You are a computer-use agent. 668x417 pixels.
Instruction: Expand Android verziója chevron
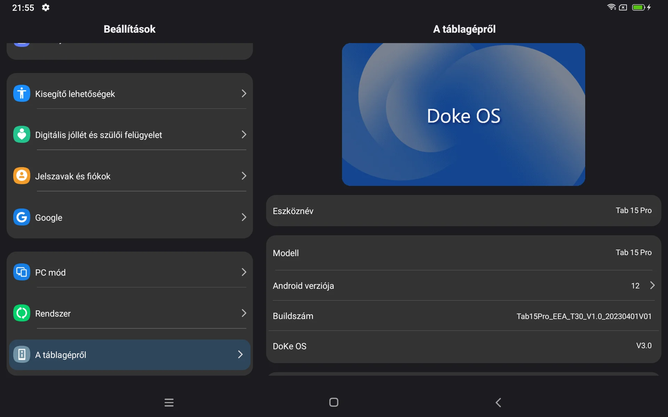click(652, 285)
